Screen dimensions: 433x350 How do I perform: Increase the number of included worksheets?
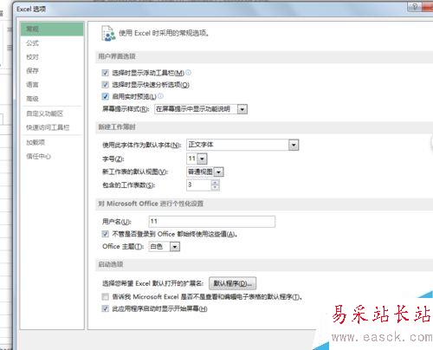coord(215,183)
